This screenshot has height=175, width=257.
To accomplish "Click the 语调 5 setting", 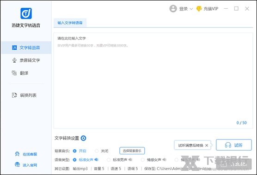I will [133, 169].
